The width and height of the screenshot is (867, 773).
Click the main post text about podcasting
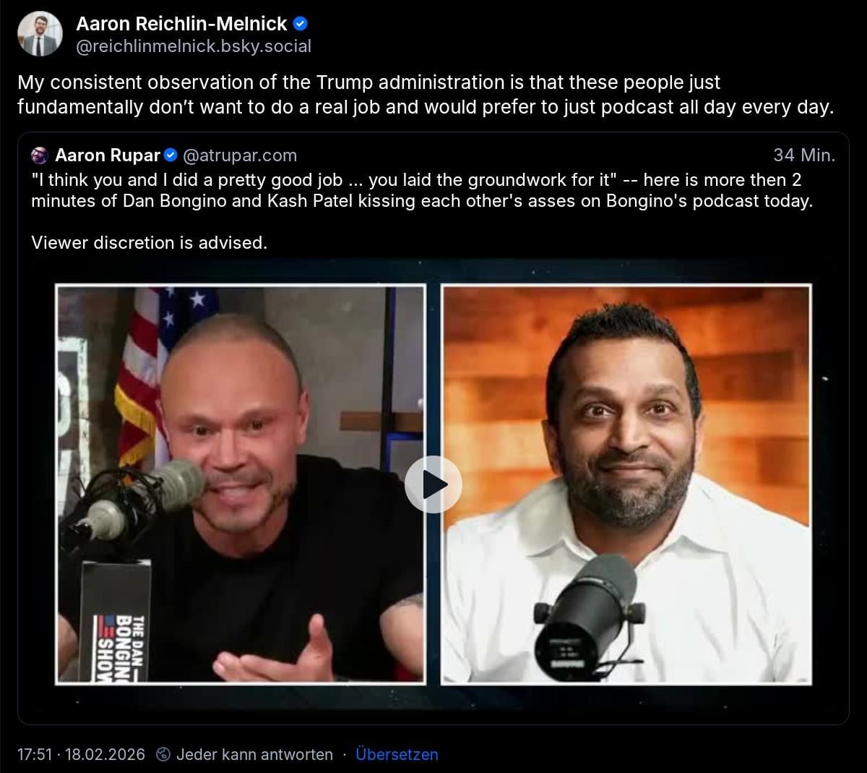(426, 95)
